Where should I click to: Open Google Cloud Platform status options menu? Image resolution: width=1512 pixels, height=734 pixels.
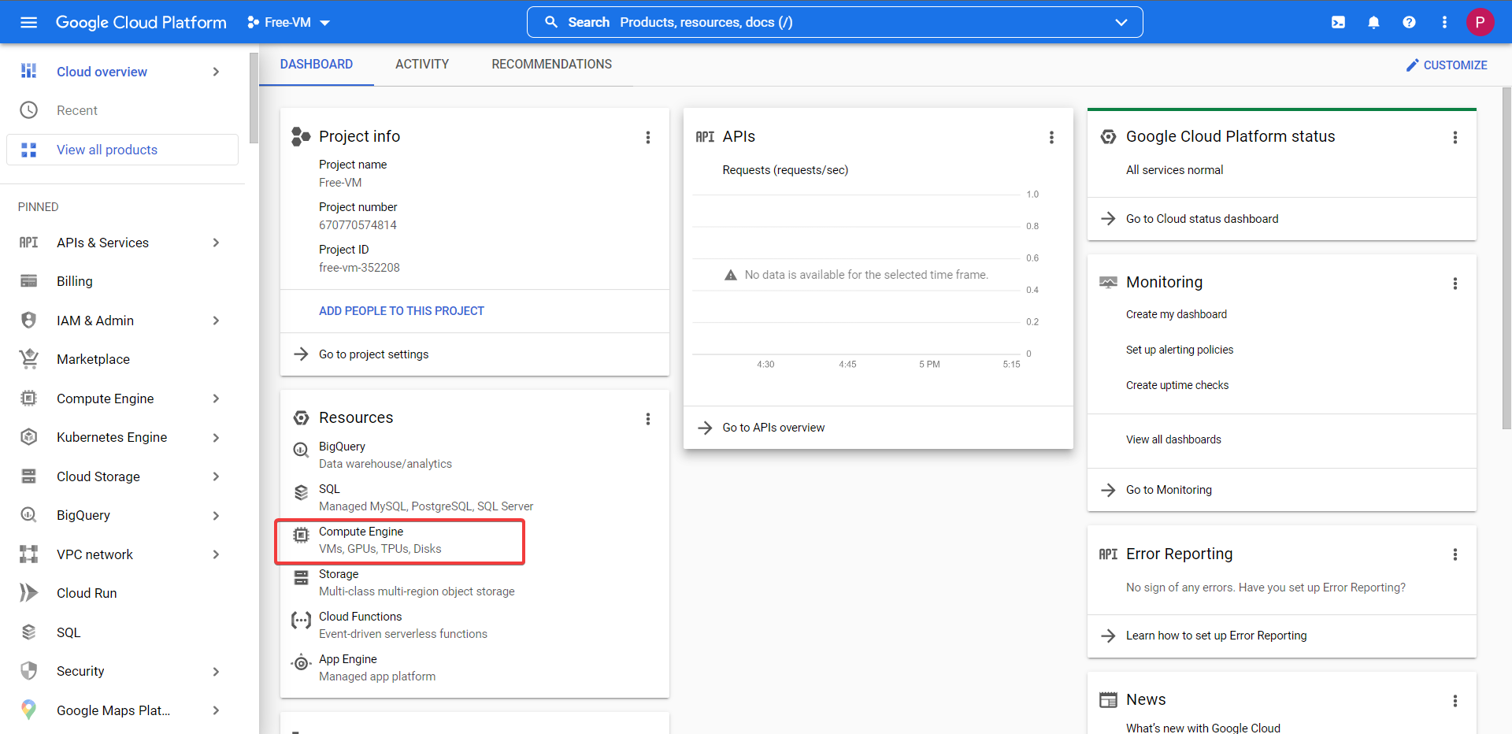tap(1455, 137)
